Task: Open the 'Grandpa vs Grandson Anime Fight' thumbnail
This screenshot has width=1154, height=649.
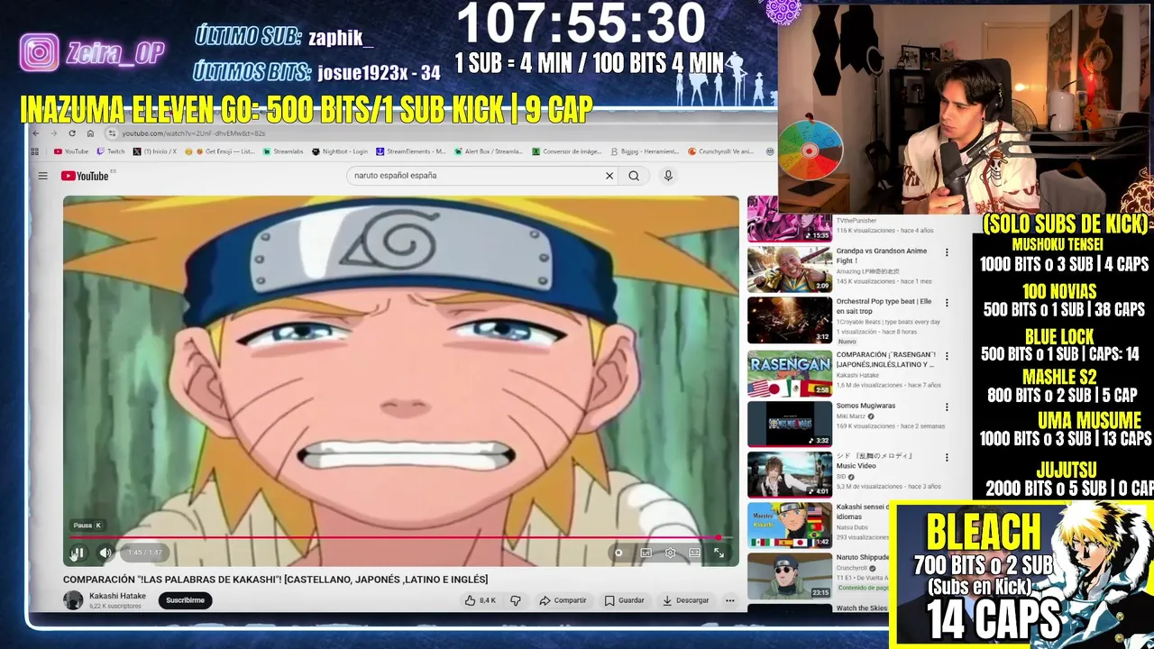Action: click(x=789, y=269)
